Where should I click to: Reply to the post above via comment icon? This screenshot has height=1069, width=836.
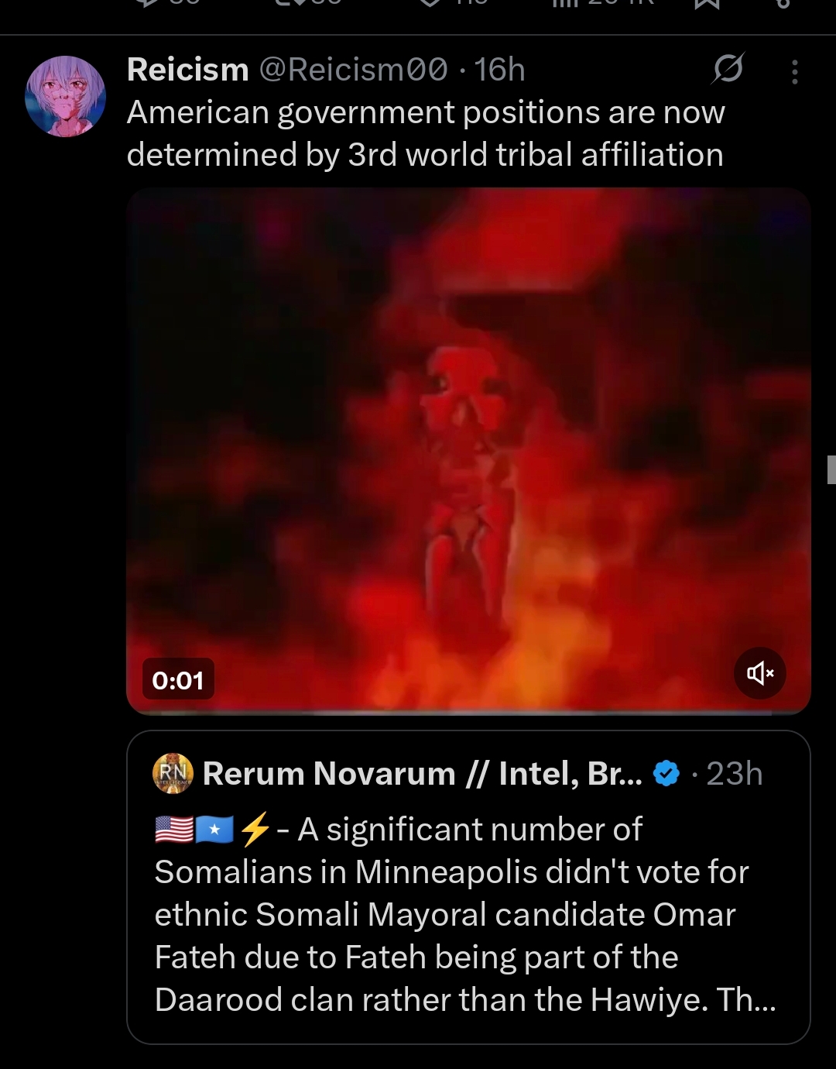point(149,4)
